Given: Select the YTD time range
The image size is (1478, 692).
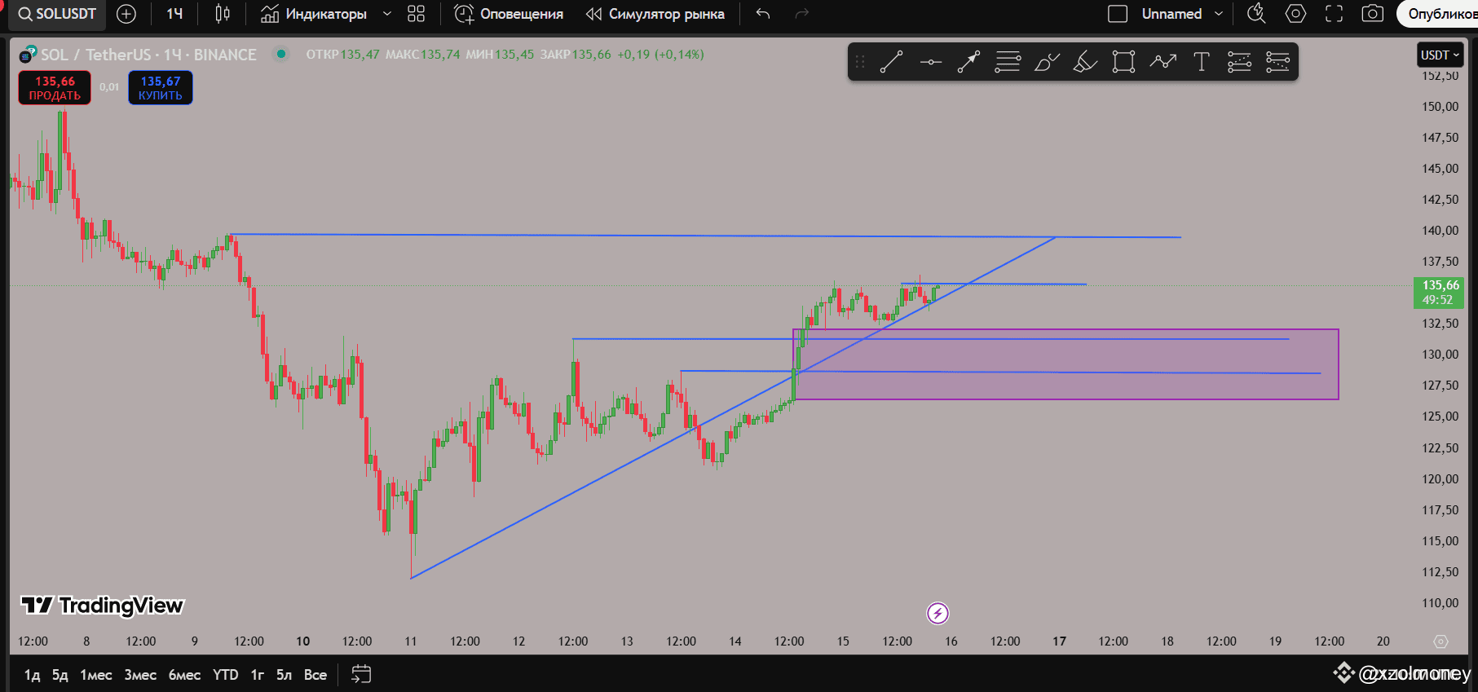Looking at the screenshot, I should [x=225, y=674].
